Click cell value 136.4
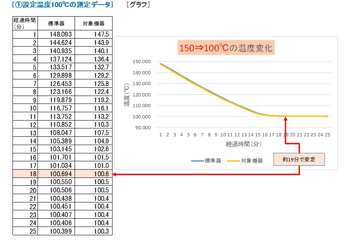 pyautogui.click(x=101, y=59)
